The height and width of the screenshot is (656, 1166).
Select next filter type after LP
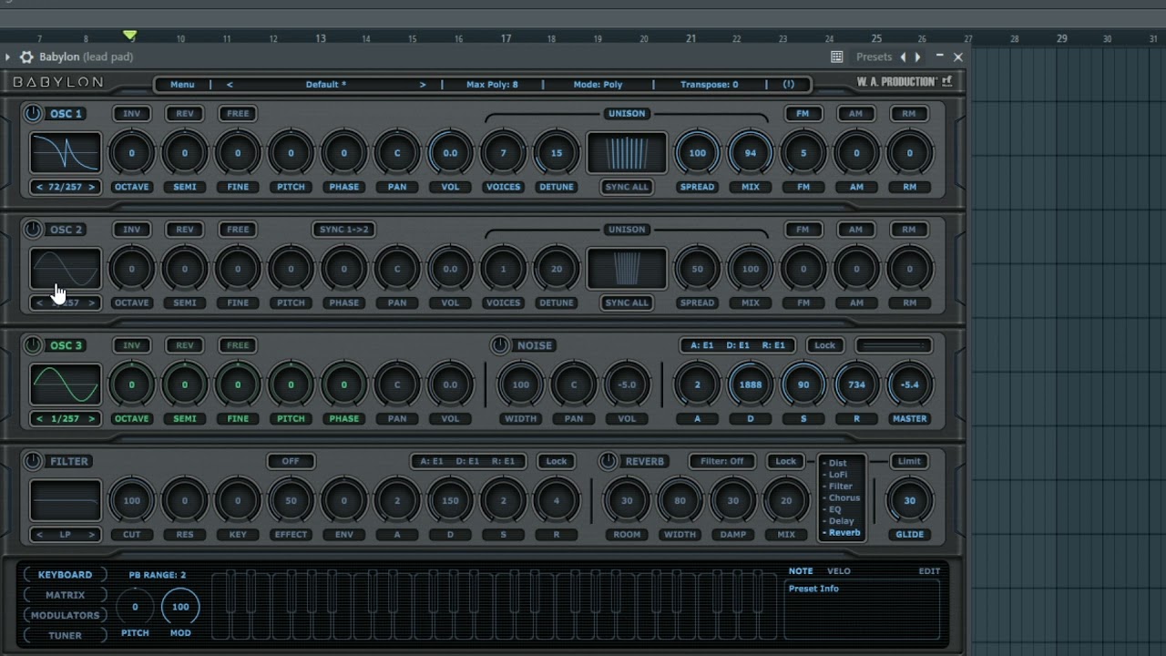coord(91,534)
